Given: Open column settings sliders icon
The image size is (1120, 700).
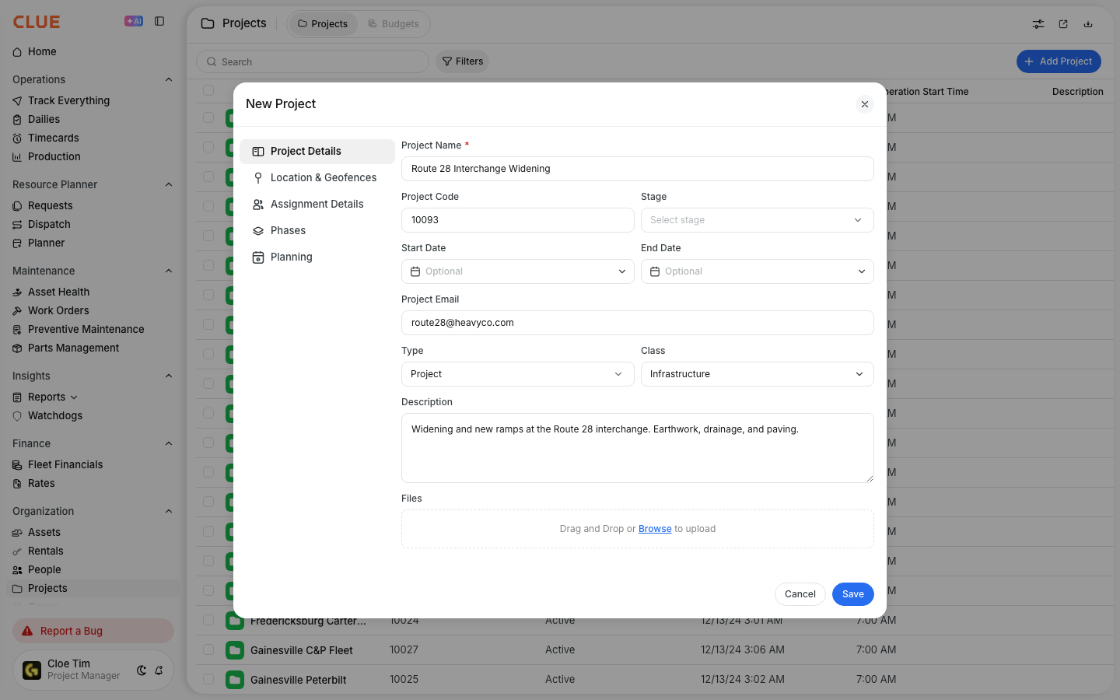Looking at the screenshot, I should click(1038, 24).
